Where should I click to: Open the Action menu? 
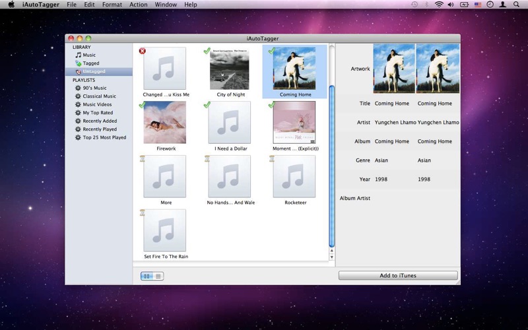coord(139,5)
